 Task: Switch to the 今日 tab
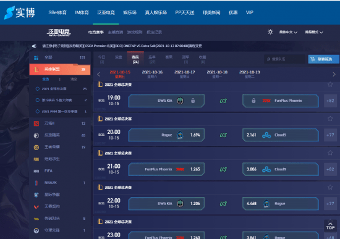tap(102, 59)
